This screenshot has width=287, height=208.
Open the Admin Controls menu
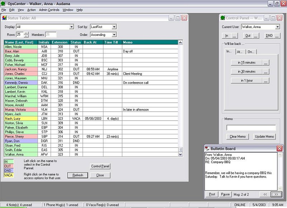[x=49, y=10]
